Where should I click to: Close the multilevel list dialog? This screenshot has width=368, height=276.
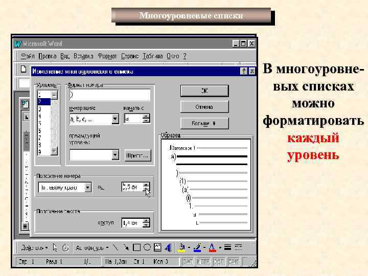click(x=252, y=71)
